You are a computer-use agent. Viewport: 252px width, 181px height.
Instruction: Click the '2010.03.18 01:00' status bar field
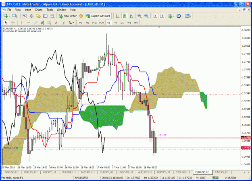(112, 178)
